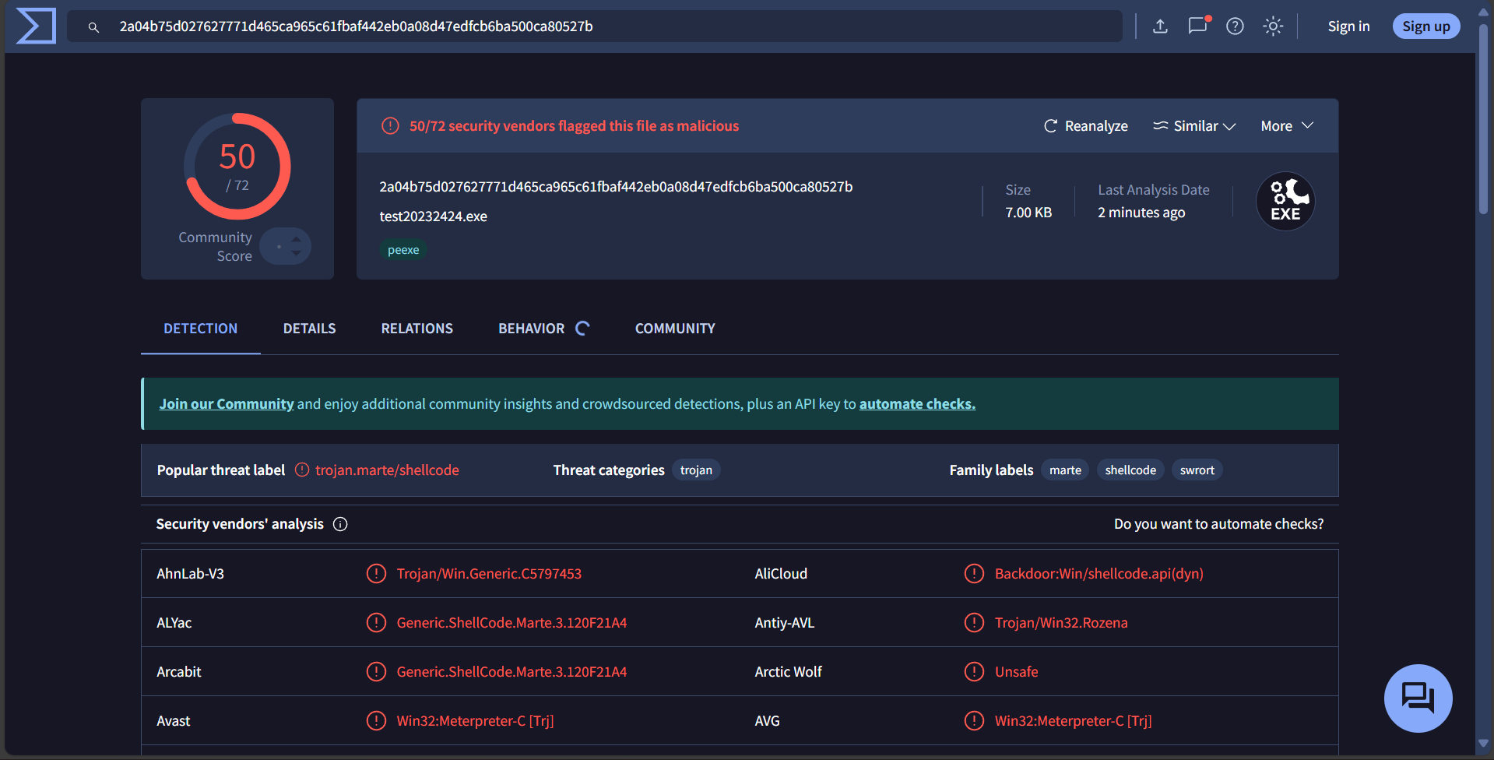The image size is (1494, 760).
Task: Open the COMMUNITY tab
Action: tap(675, 329)
